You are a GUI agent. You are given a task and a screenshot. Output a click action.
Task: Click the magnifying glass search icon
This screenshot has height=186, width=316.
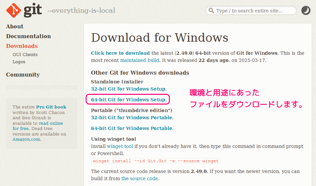tap(211, 10)
